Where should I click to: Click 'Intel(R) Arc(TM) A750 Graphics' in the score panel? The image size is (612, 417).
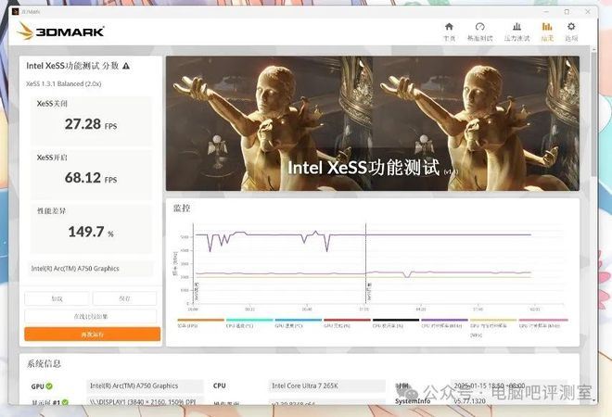[x=75, y=269]
